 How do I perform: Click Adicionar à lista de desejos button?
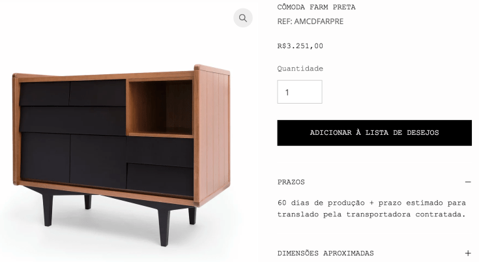pyautogui.click(x=374, y=133)
